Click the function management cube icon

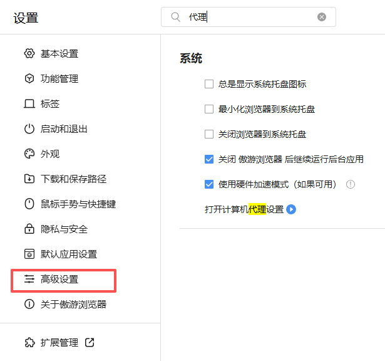[x=29, y=79]
